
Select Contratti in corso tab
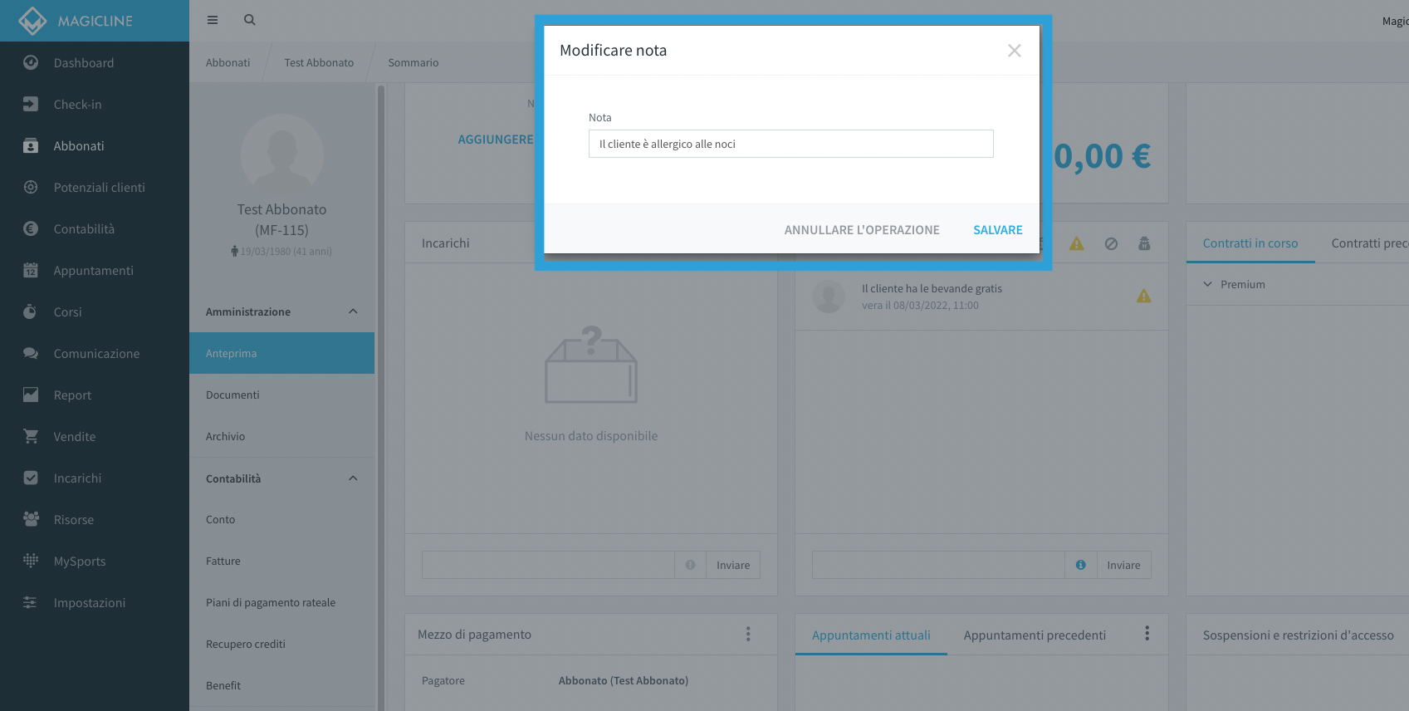click(1250, 243)
